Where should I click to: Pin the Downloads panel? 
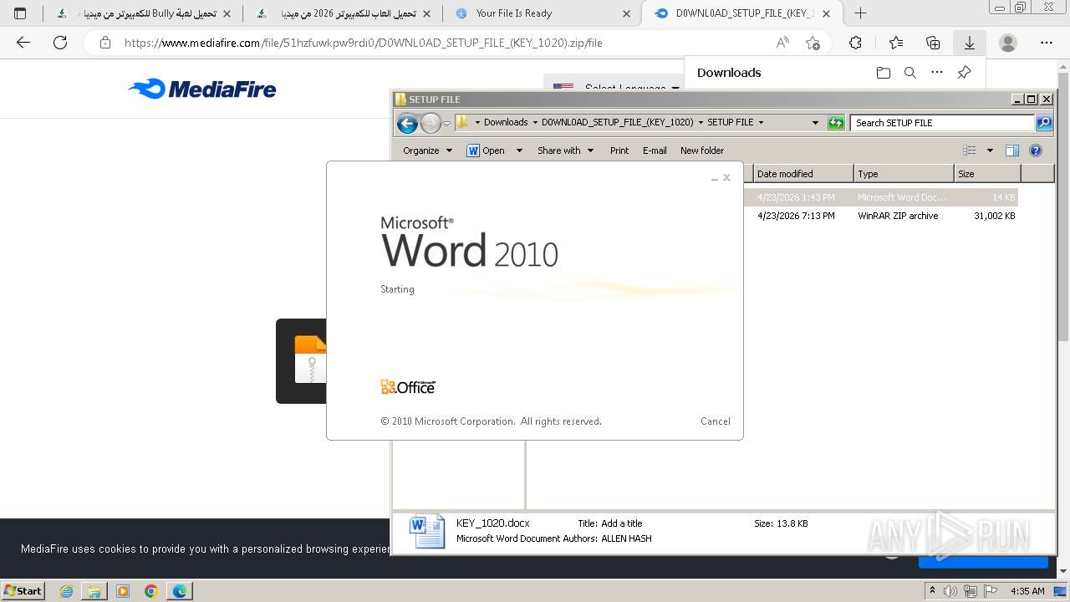tap(964, 73)
